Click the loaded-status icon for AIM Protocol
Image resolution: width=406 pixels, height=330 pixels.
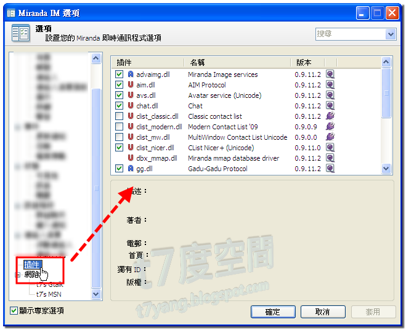(x=330, y=84)
